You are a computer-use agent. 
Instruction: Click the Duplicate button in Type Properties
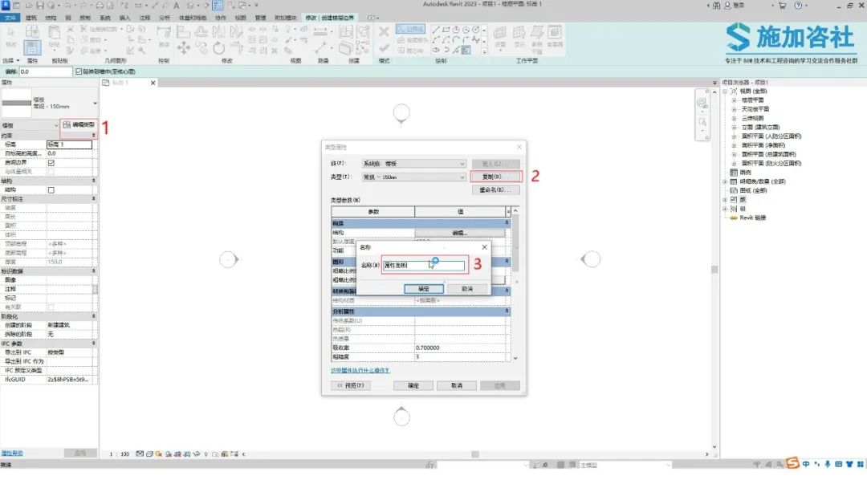[x=495, y=177]
